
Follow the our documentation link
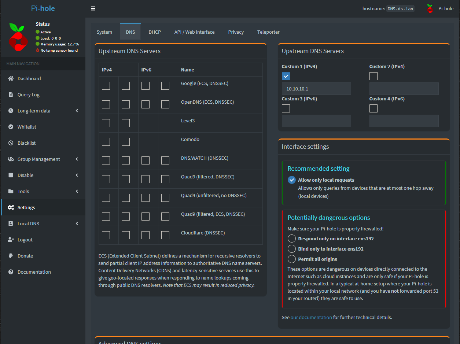coord(311,317)
